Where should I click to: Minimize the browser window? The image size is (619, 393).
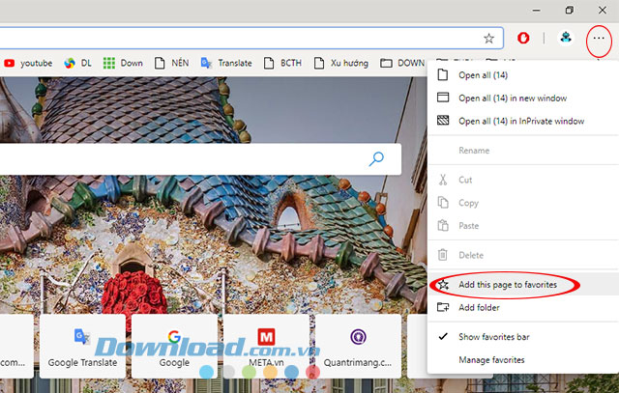pyautogui.click(x=536, y=11)
